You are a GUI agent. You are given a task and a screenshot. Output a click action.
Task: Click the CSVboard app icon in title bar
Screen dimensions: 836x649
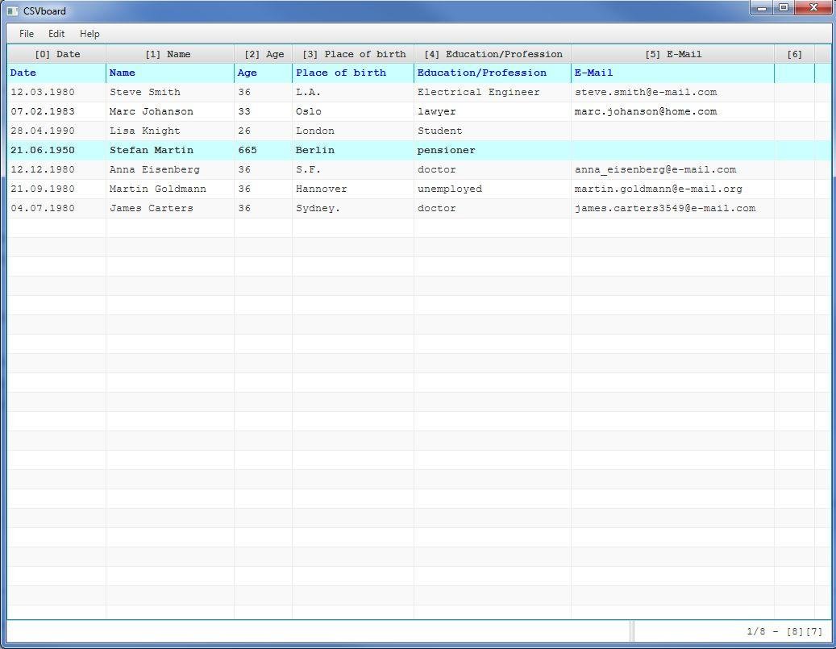point(13,10)
